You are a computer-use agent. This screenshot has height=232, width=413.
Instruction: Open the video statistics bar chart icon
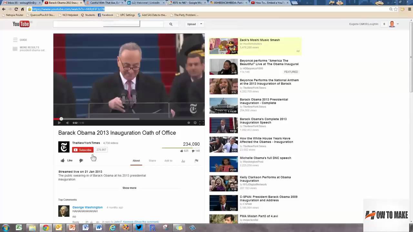coord(183,161)
